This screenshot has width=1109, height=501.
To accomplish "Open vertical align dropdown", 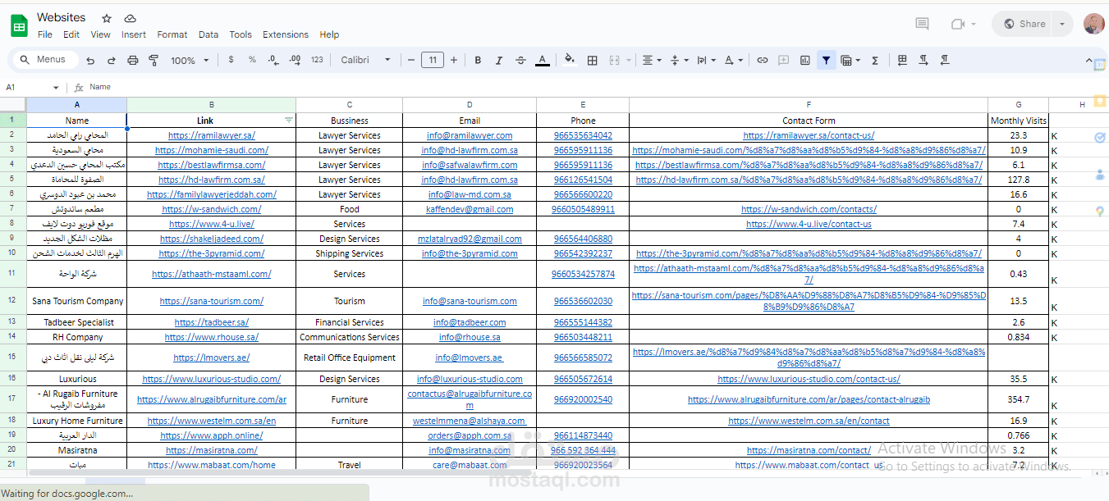I will [x=678, y=60].
